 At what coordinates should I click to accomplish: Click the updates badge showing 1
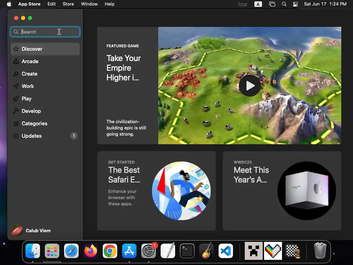(x=74, y=136)
